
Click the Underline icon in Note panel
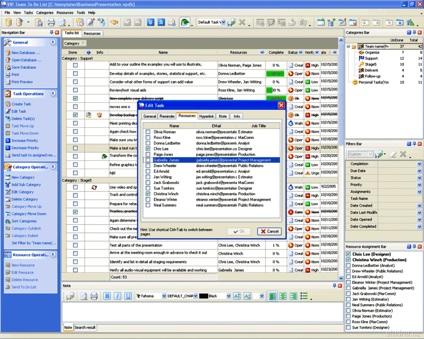click(128, 296)
